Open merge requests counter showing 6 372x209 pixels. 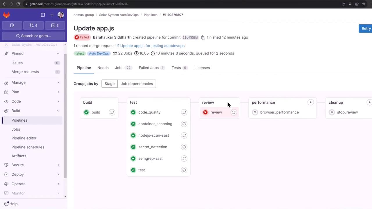point(33,26)
